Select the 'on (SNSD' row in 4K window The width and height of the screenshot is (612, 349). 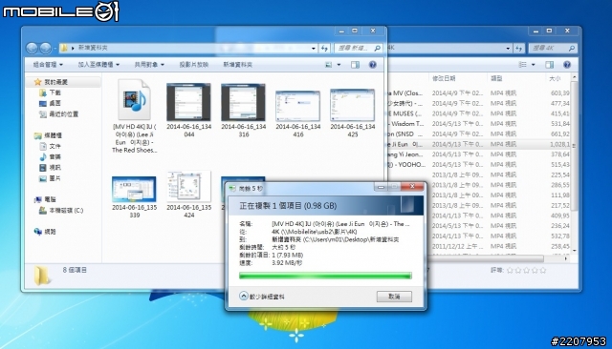tap(478, 133)
